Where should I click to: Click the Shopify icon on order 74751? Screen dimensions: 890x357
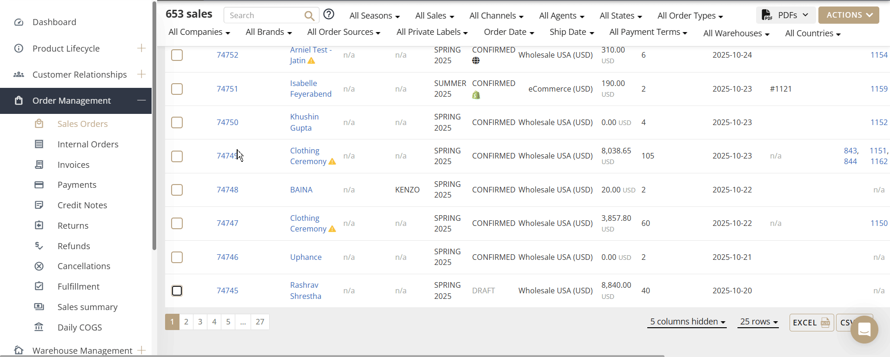point(476,95)
